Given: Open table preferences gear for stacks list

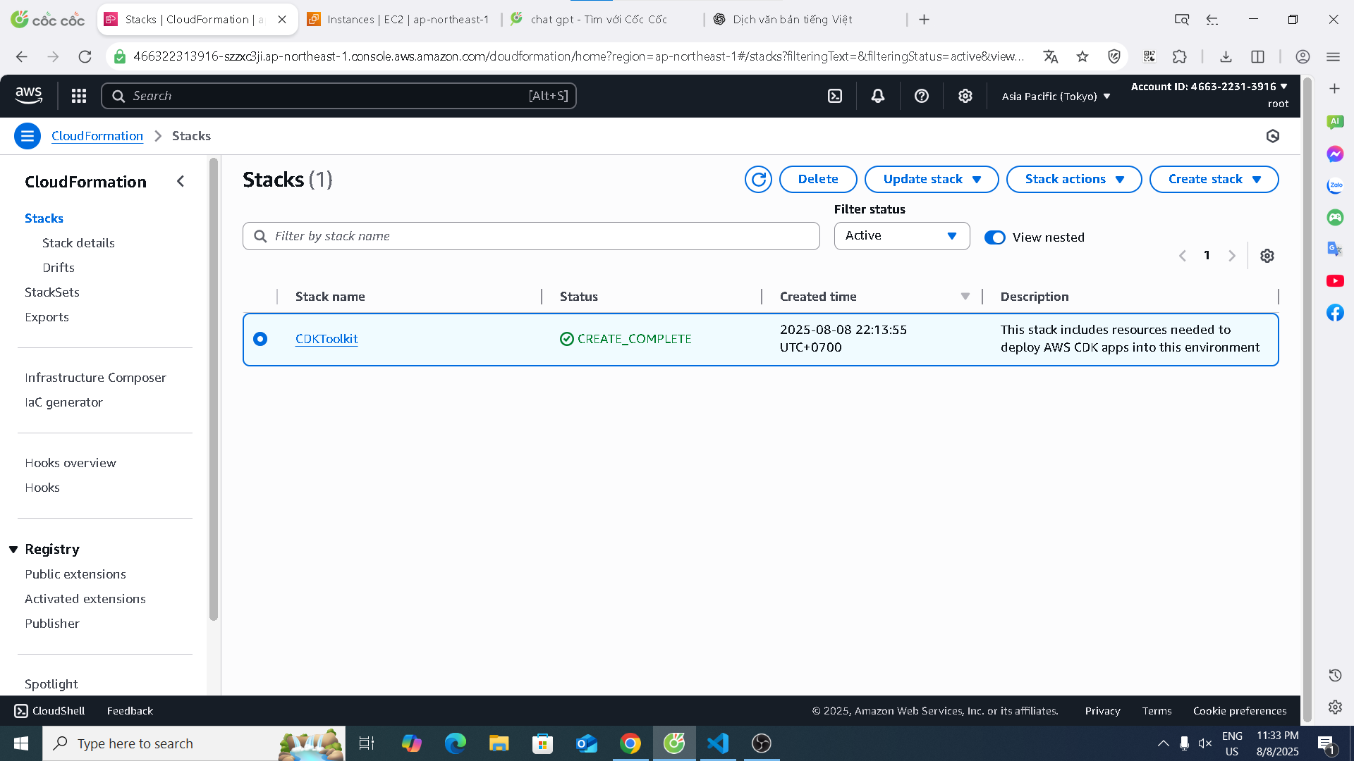Looking at the screenshot, I should (x=1267, y=255).
